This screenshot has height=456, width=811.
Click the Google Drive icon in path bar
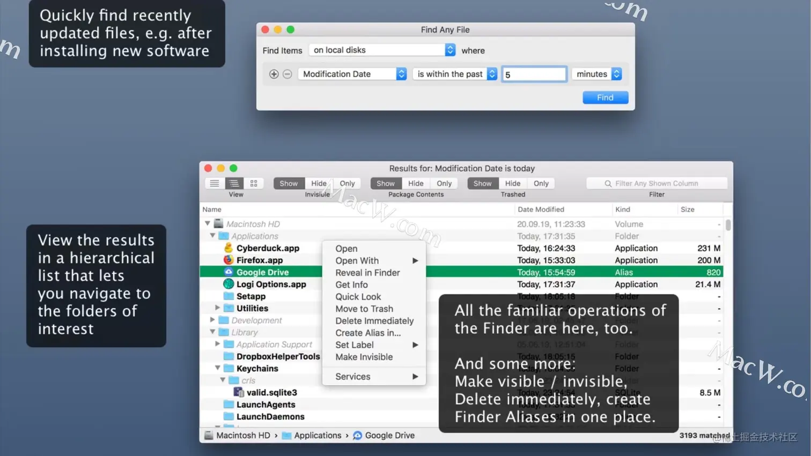tap(358, 435)
